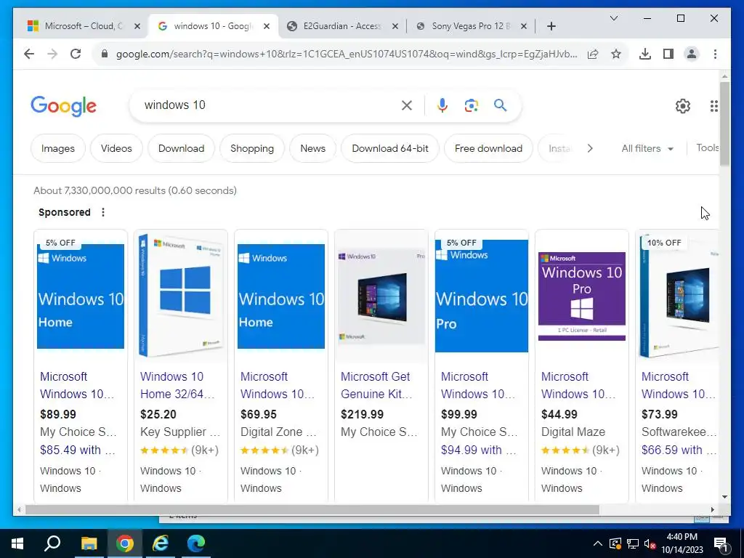Open the Chrome profile avatar
This screenshot has height=558, width=744.
(692, 54)
